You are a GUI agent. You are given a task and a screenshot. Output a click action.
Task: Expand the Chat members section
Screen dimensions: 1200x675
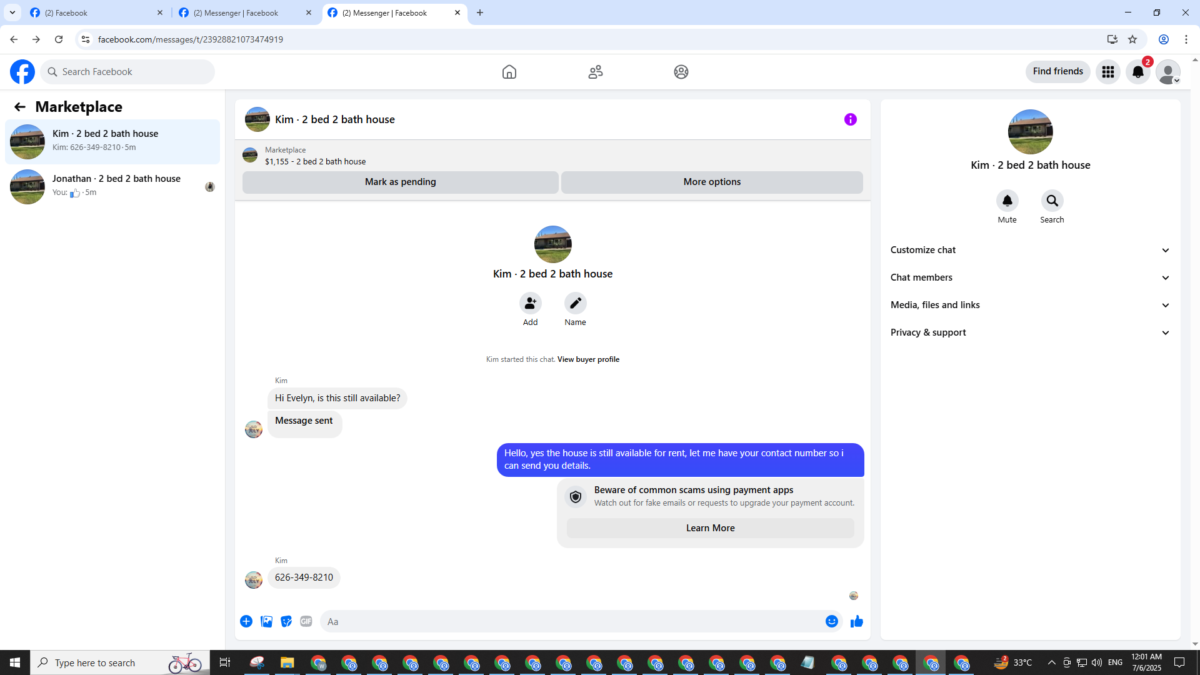click(x=1029, y=277)
